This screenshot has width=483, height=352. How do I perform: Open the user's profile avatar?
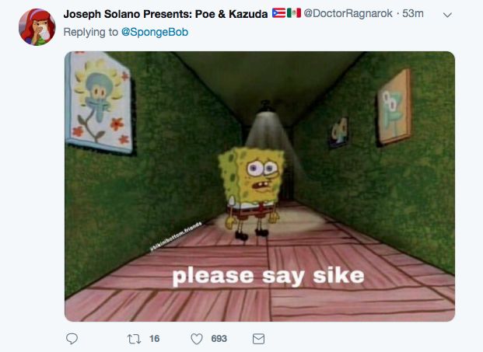[37, 27]
